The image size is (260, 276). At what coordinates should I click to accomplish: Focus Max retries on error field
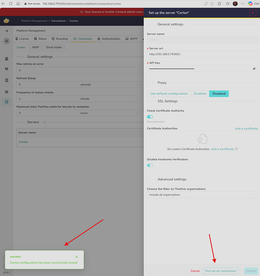tap(78, 70)
